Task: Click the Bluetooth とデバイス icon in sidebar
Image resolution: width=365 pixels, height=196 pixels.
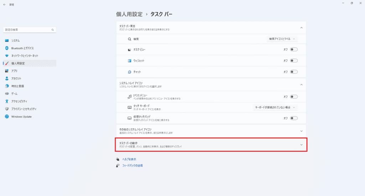Action: (7, 48)
